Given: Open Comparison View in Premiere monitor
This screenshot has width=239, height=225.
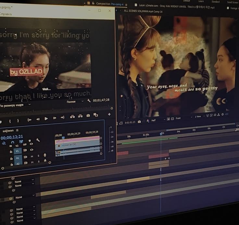Looking at the screenshot, I should coord(95,115).
